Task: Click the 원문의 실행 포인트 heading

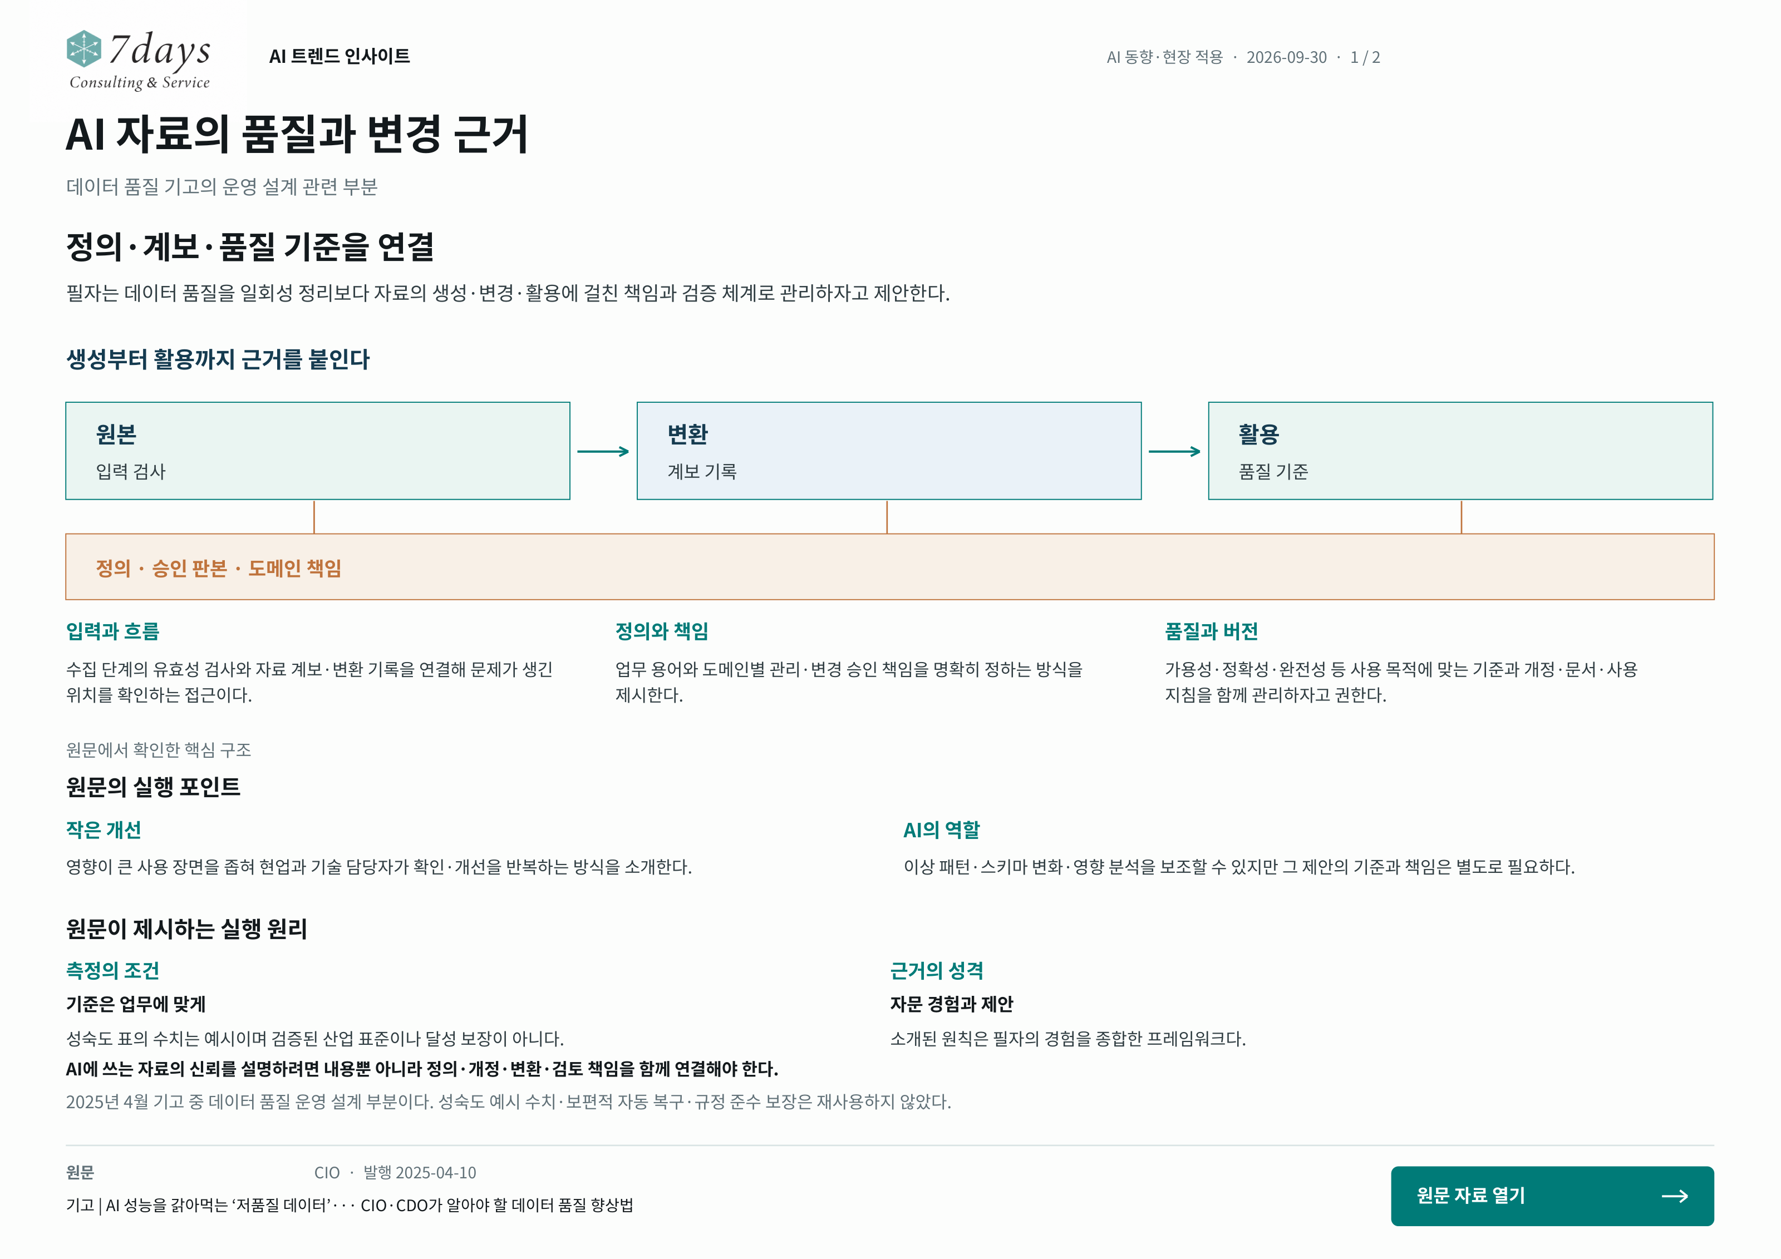Action: point(153,787)
